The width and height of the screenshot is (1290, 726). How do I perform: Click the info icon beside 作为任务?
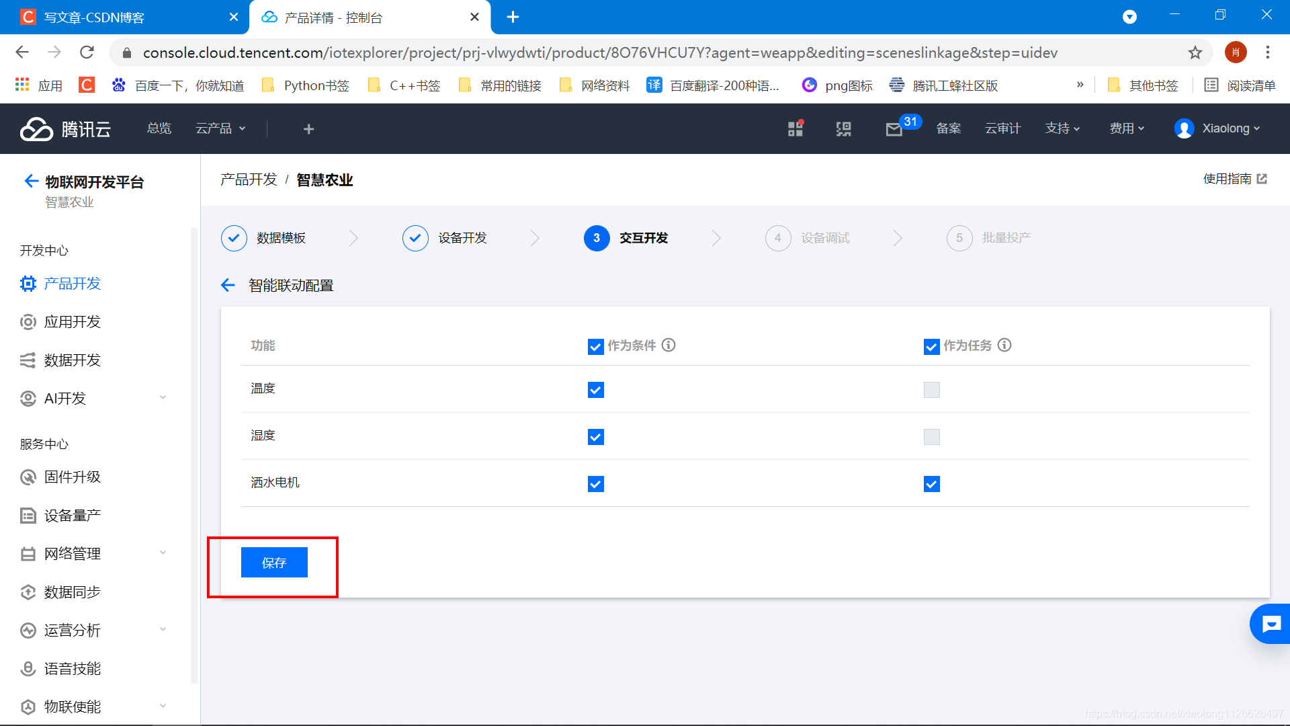1004,345
